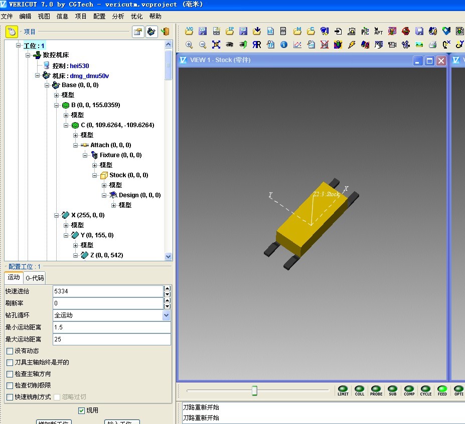465x424 pixels.
Task: Check the 检查主轴方向 option
Action: point(10,374)
